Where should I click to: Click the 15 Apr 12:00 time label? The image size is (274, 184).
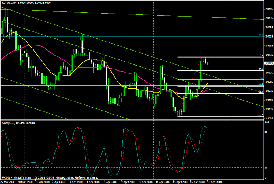(x=179, y=182)
